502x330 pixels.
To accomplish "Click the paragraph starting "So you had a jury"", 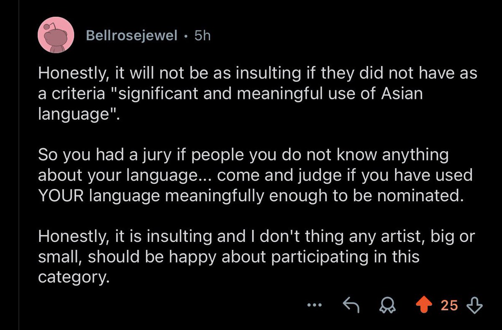I will pyautogui.click(x=255, y=175).
